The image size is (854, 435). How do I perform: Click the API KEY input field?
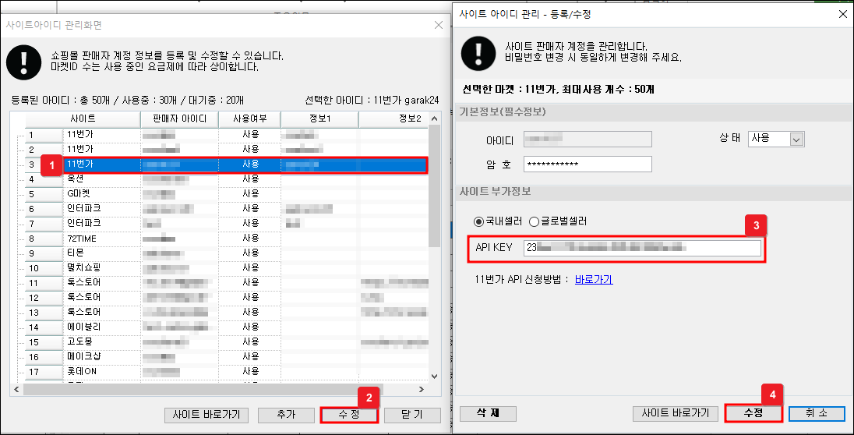[x=642, y=248]
